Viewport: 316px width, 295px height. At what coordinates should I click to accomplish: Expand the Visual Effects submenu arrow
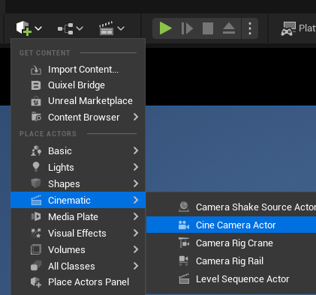136,233
